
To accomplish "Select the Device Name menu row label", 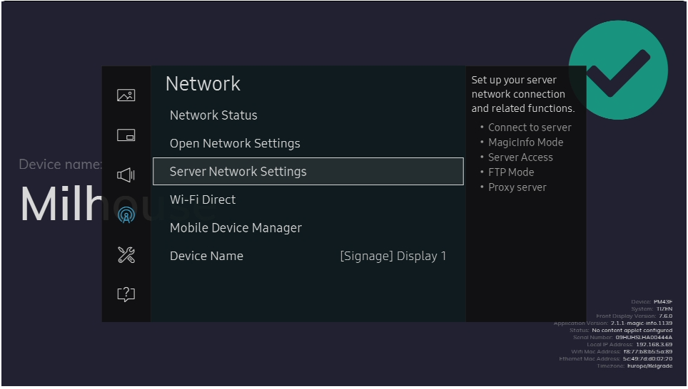I will (x=206, y=256).
